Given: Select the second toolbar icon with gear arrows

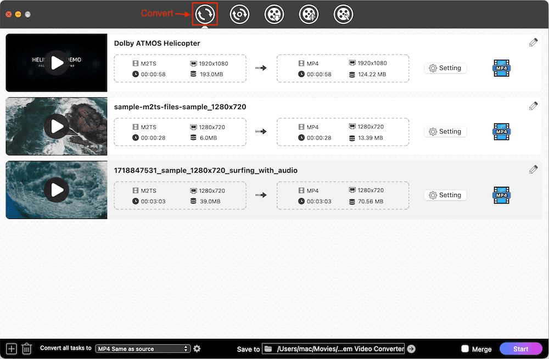Looking at the screenshot, I should tap(239, 14).
